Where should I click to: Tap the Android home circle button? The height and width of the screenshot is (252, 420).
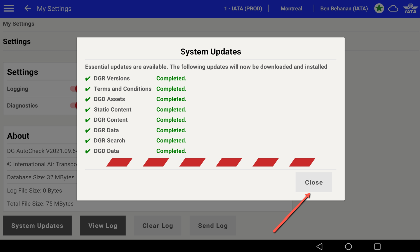coord(348,246)
